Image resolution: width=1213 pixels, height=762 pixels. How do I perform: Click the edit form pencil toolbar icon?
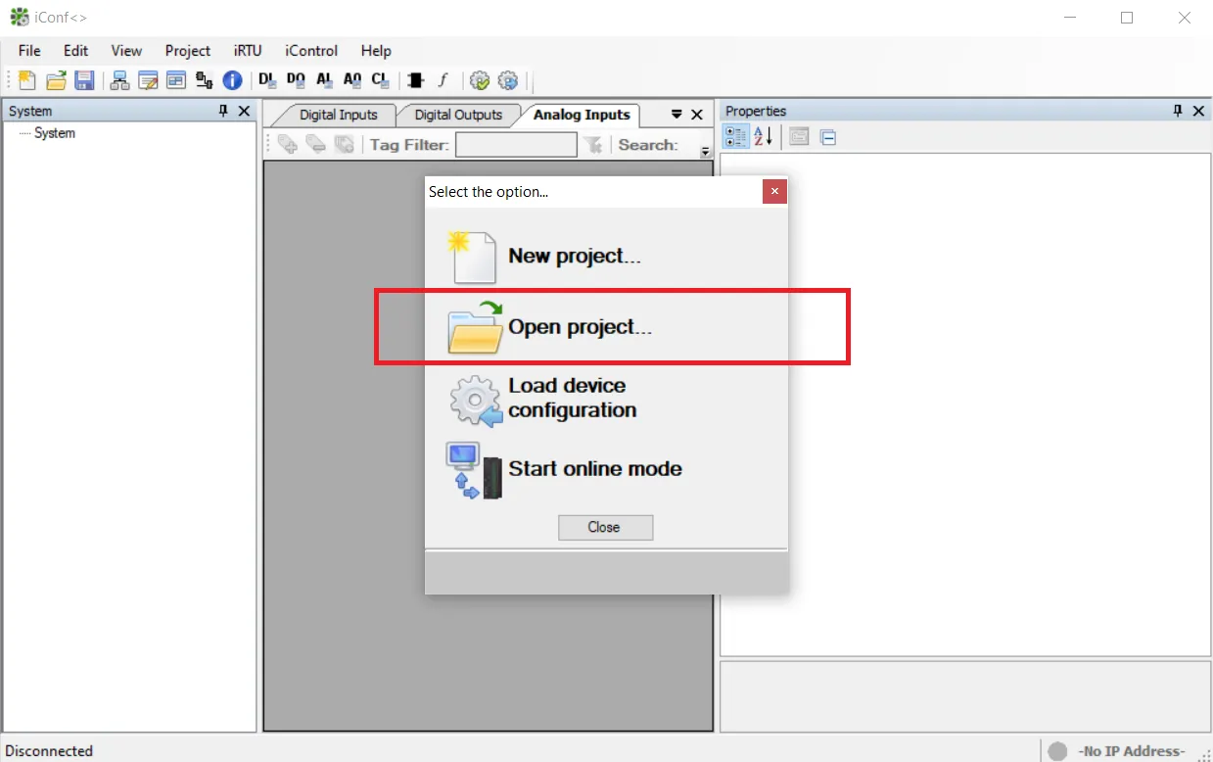[x=148, y=80]
